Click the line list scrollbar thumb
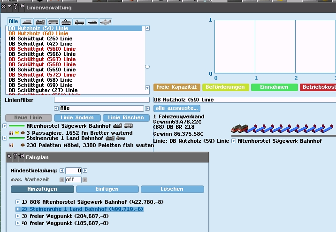This screenshot has height=232, width=336. (147, 67)
